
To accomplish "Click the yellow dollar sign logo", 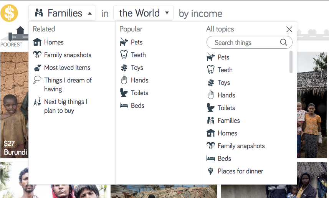I will pos(10,13).
